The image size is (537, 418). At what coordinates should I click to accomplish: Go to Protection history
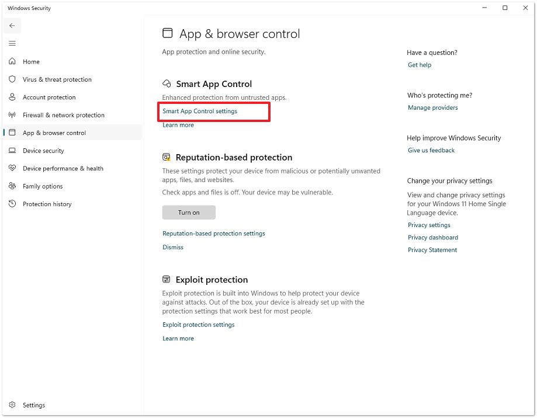click(x=47, y=204)
